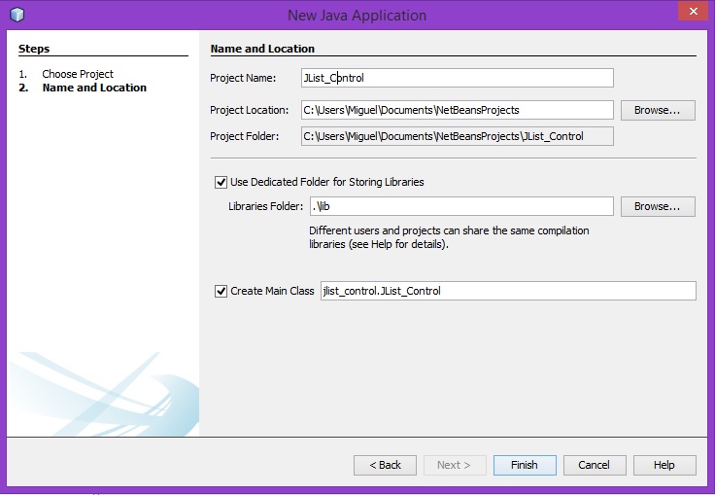This screenshot has width=715, height=495.
Task: Click the Libraries Folder text field
Action: tap(460, 206)
